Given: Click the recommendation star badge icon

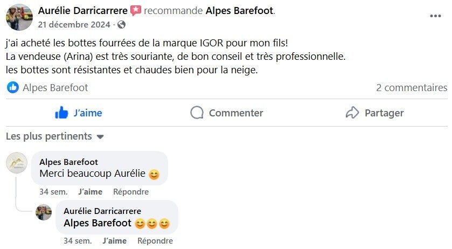Looking at the screenshot, I should [x=136, y=11].
